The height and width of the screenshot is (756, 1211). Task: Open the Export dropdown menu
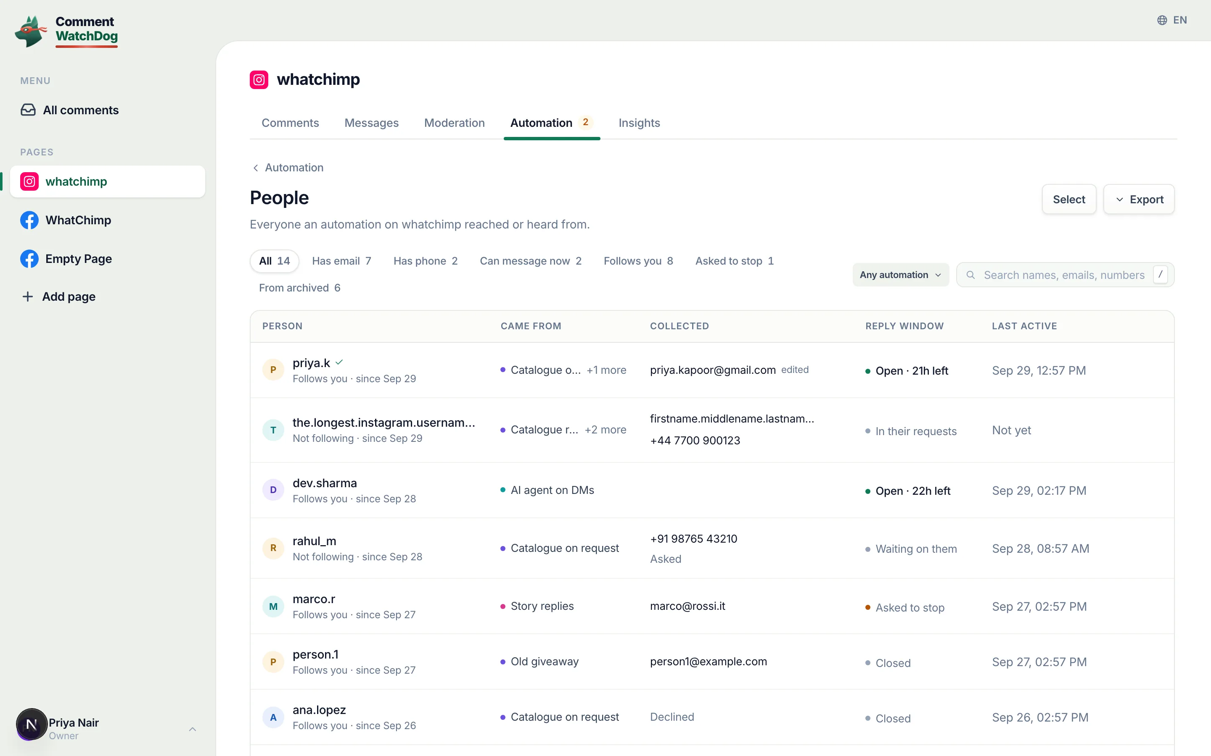point(1138,199)
